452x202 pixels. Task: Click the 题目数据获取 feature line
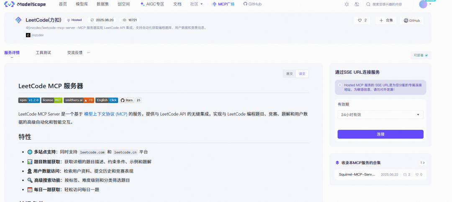[90, 162]
